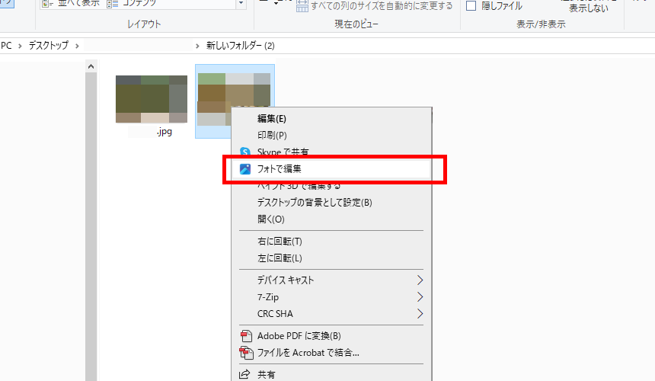Click the scrollbar up arrow in navigation pane
655x381 pixels.
click(91, 67)
